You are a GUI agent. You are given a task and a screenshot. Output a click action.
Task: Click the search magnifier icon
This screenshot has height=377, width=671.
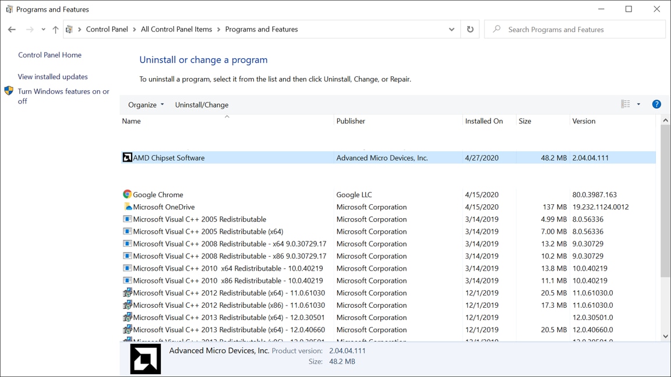point(496,30)
